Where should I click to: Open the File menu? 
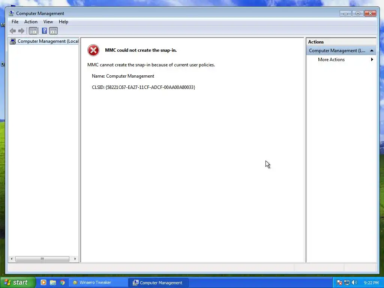pos(15,22)
